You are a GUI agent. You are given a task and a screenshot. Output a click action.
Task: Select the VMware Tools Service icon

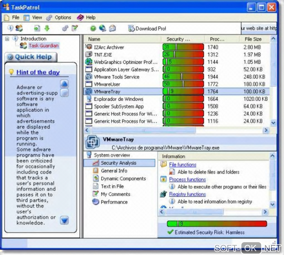[89, 77]
